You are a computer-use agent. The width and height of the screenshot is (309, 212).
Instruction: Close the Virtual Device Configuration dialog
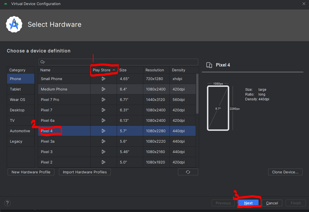pyautogui.click(x=304, y=4)
